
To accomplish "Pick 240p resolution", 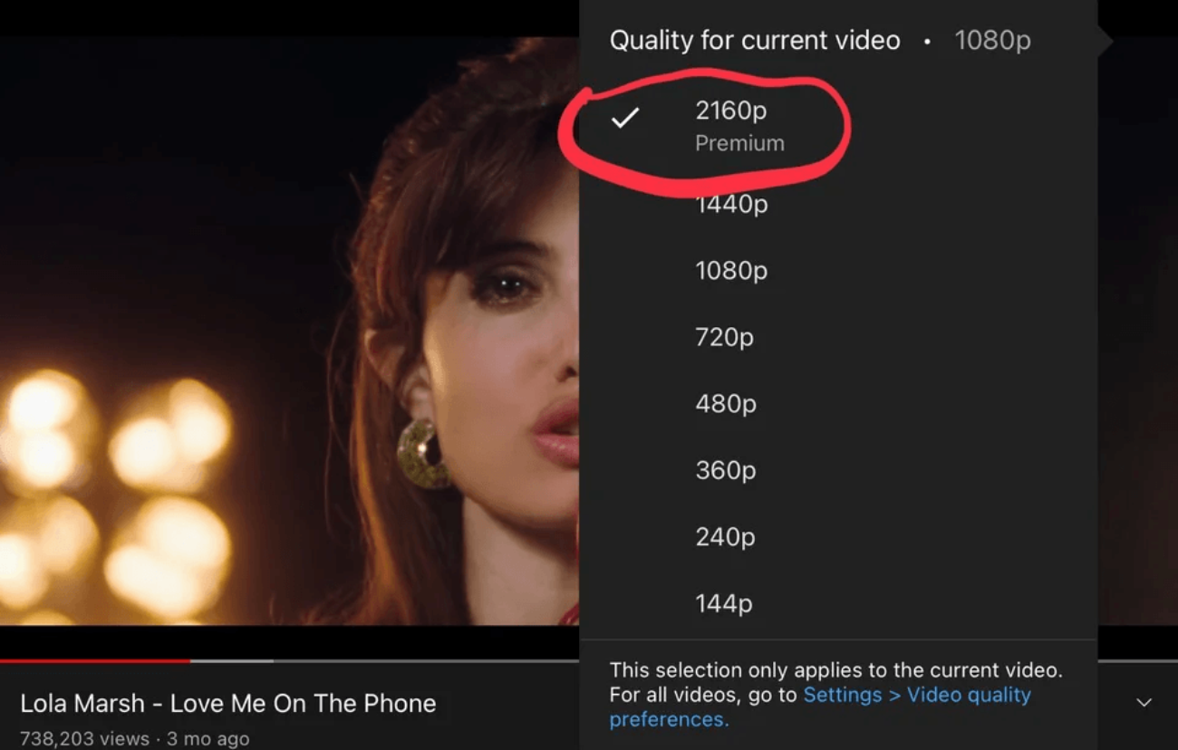I will click(725, 536).
